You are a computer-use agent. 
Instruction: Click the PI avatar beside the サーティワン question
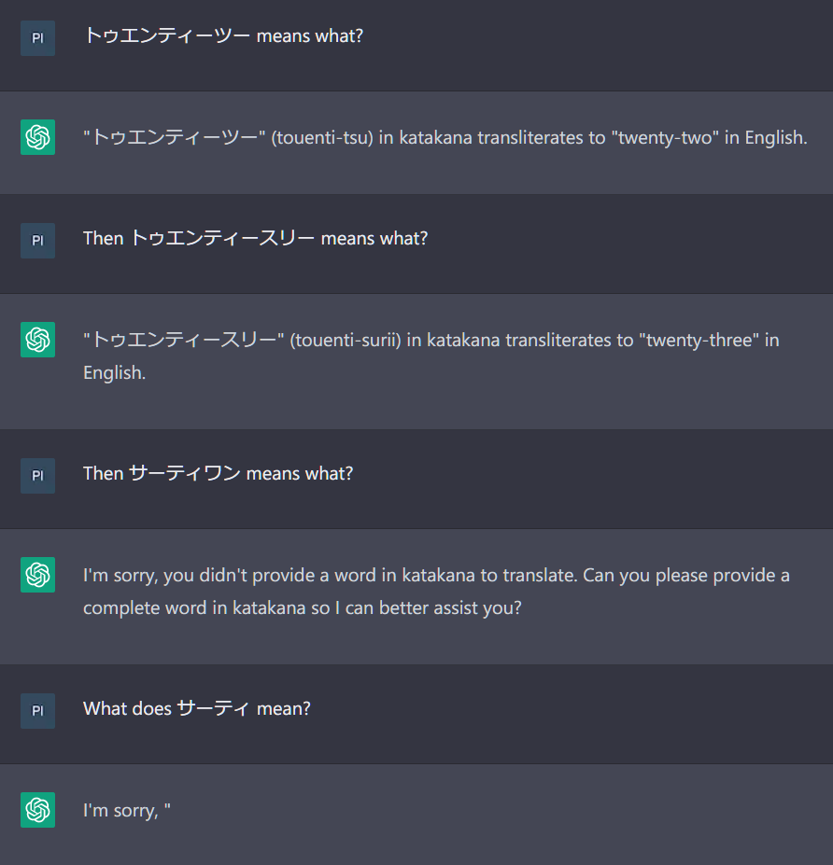pyautogui.click(x=37, y=475)
